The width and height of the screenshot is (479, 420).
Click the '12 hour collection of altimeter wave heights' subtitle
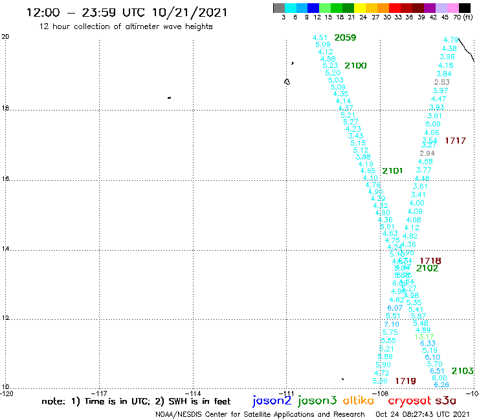click(x=126, y=26)
